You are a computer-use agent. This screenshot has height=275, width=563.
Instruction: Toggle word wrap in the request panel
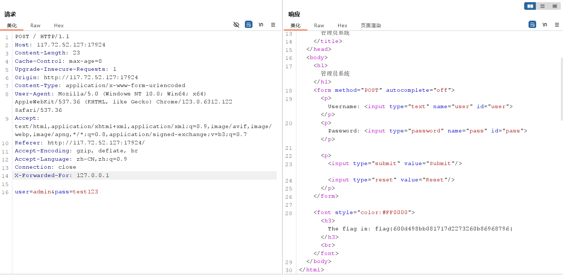click(x=248, y=25)
